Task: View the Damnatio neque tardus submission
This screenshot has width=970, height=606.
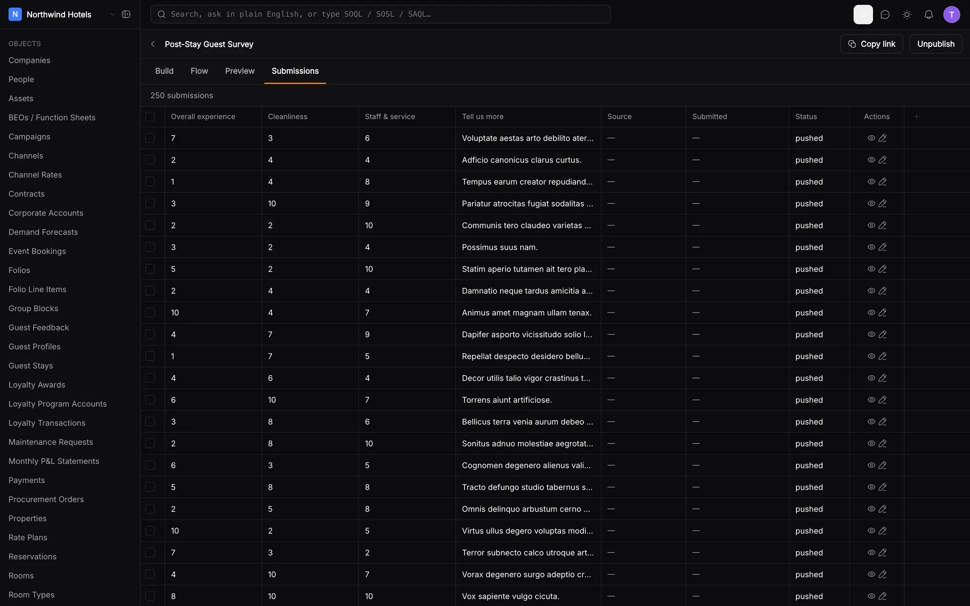Action: point(871,291)
